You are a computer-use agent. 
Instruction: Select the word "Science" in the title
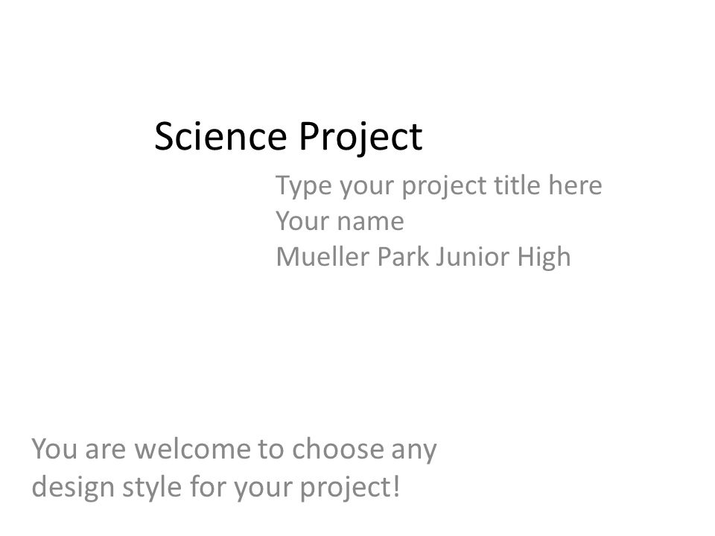coord(220,135)
